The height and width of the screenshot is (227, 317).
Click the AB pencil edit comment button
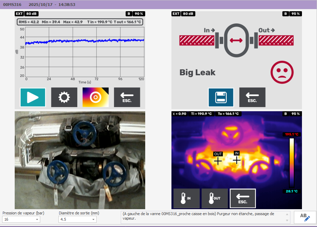point(305,217)
